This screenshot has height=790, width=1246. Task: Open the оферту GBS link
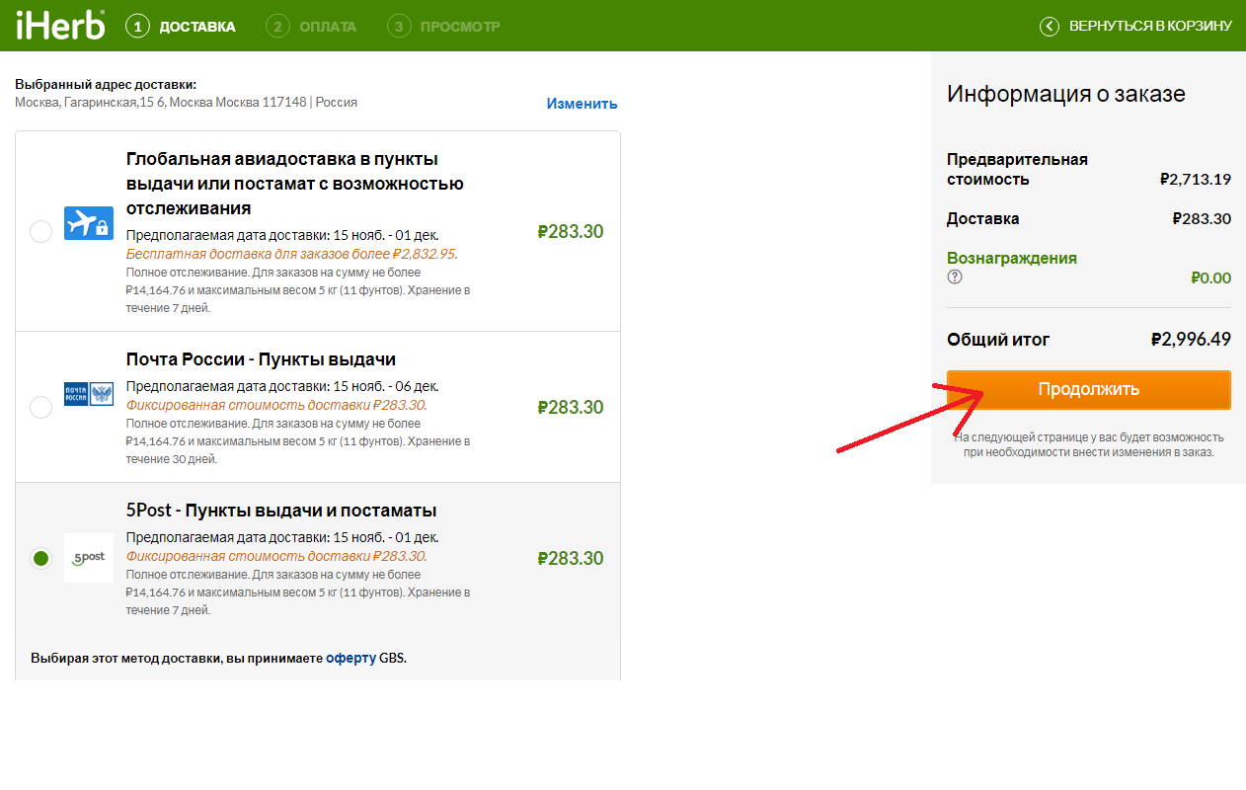click(351, 658)
